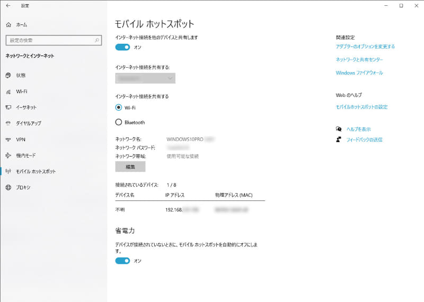This screenshot has height=302, width=424.
Task: Select モバイル ホットスポット in sidebar
Action: coord(36,171)
